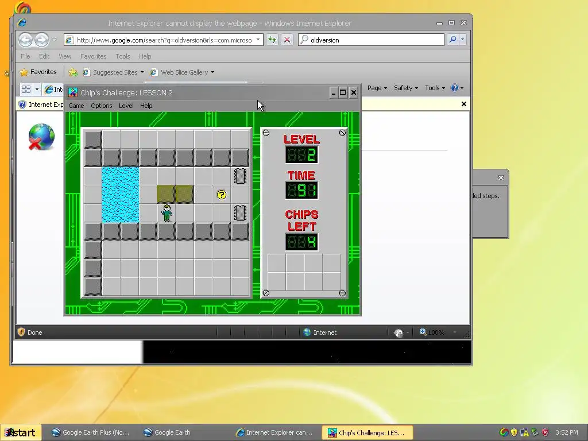
Task: Click Chip's Challenge taskbar button
Action: pyautogui.click(x=367, y=433)
